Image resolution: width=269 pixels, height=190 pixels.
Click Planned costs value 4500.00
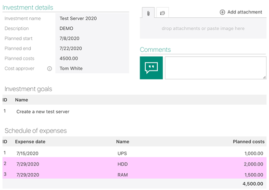69,59
